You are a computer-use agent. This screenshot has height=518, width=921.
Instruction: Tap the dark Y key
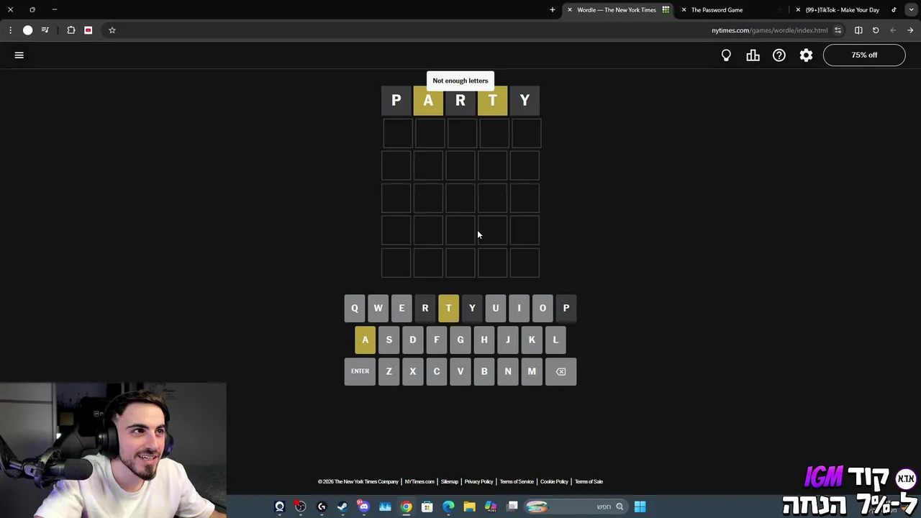[472, 308]
